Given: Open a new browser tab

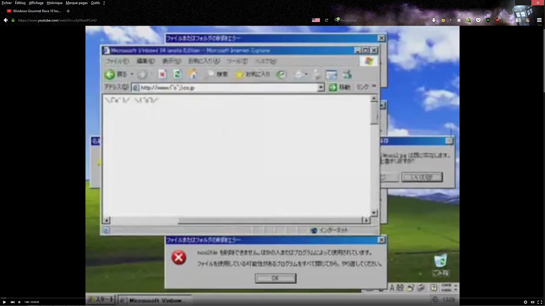Looking at the screenshot, I should click(x=68, y=11).
